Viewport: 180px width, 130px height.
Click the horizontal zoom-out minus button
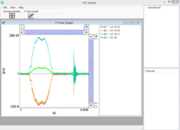point(21,27)
